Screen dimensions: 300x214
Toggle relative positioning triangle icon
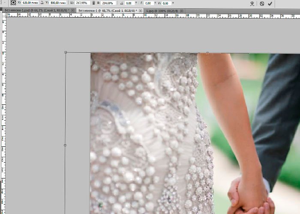(x=42, y=3)
